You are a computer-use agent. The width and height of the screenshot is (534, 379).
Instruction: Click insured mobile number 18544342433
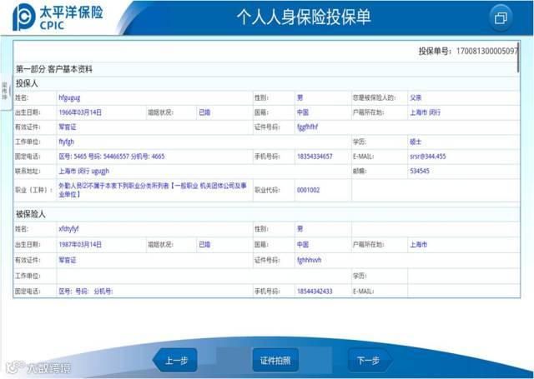(x=315, y=292)
